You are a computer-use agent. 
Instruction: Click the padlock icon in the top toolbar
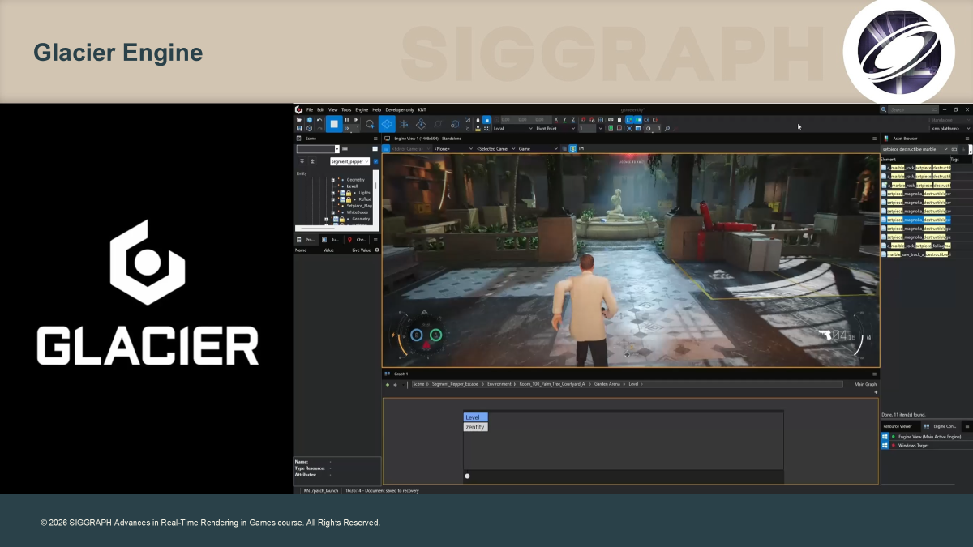tap(478, 119)
